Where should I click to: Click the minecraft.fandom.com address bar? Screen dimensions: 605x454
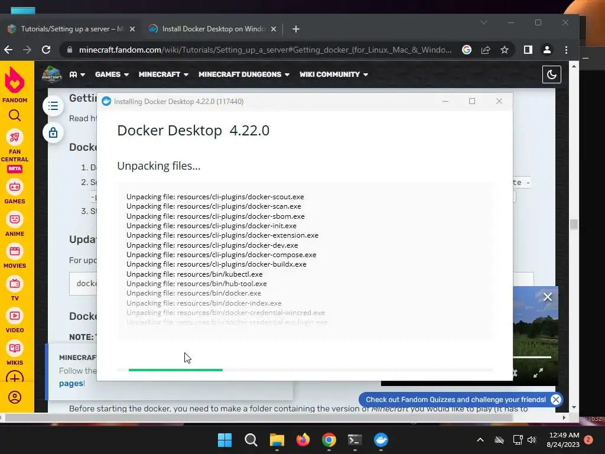pyautogui.click(x=265, y=50)
